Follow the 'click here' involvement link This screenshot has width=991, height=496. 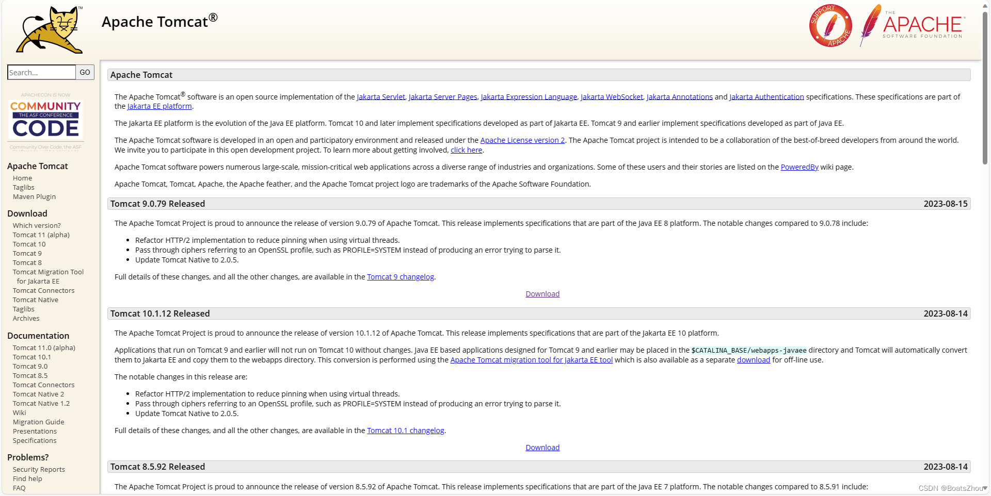point(466,150)
